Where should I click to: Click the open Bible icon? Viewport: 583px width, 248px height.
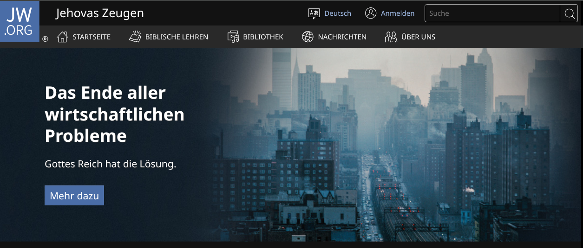pos(135,37)
